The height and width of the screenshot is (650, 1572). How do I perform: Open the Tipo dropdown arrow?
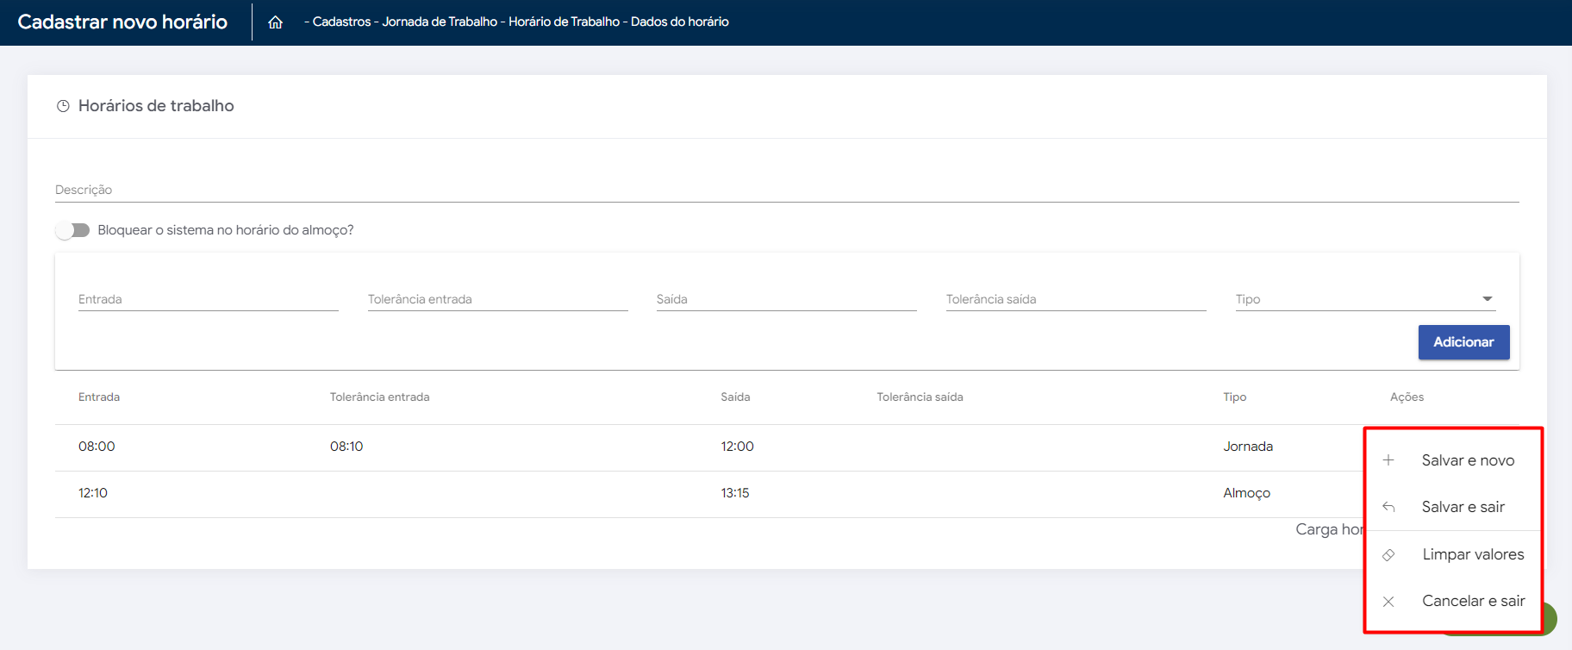coord(1487,299)
